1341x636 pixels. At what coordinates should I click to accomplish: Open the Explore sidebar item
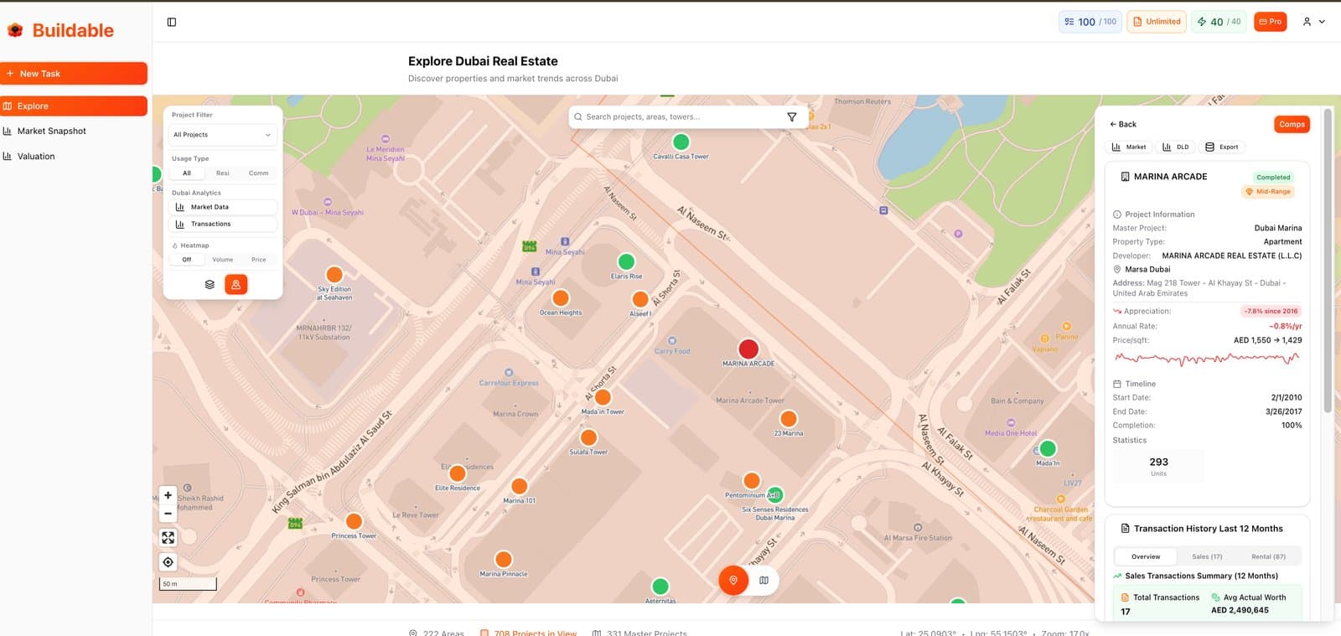coord(74,106)
